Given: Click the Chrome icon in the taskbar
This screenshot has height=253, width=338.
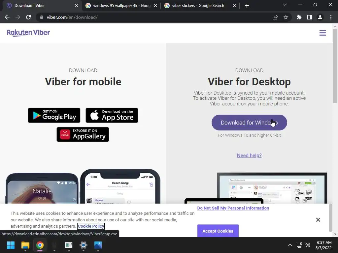Looking at the screenshot, I should click(x=40, y=245).
